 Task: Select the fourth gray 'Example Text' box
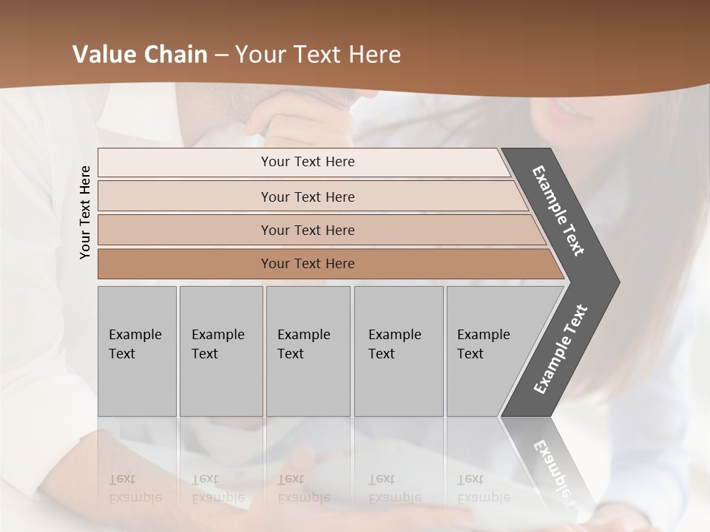click(x=398, y=351)
